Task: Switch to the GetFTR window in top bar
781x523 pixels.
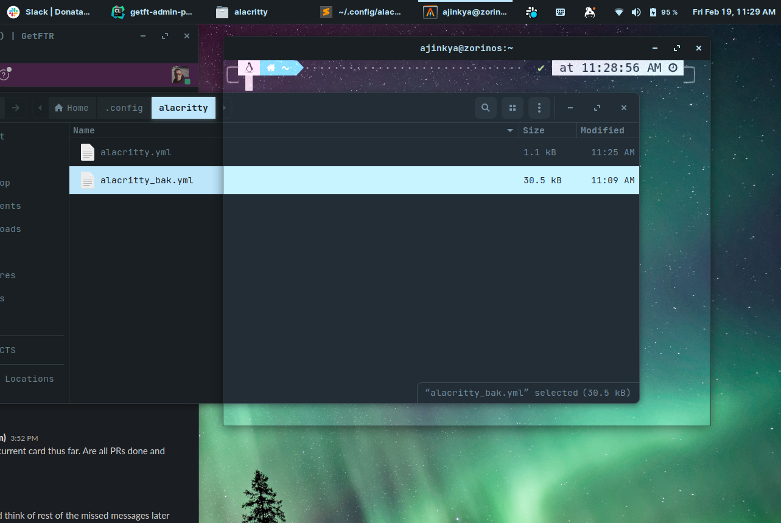Action: click(x=38, y=36)
